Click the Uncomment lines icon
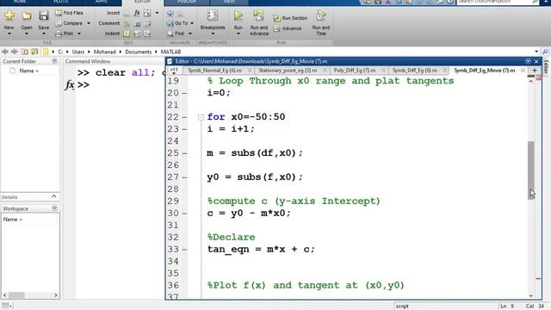 point(138,23)
